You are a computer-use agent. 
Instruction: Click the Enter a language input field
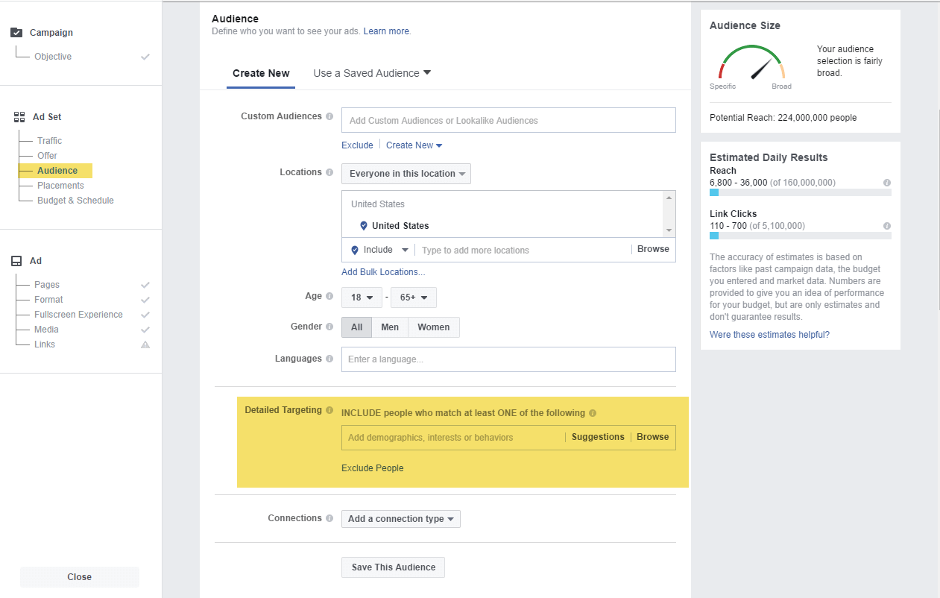coord(508,359)
